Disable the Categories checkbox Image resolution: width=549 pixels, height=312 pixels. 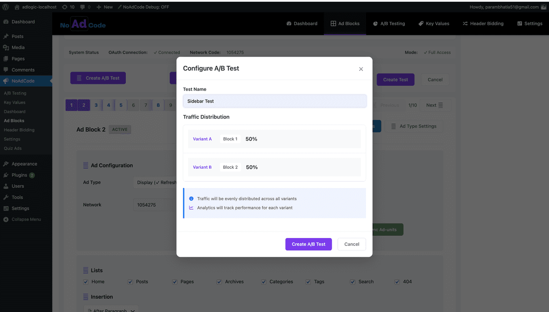(x=264, y=281)
